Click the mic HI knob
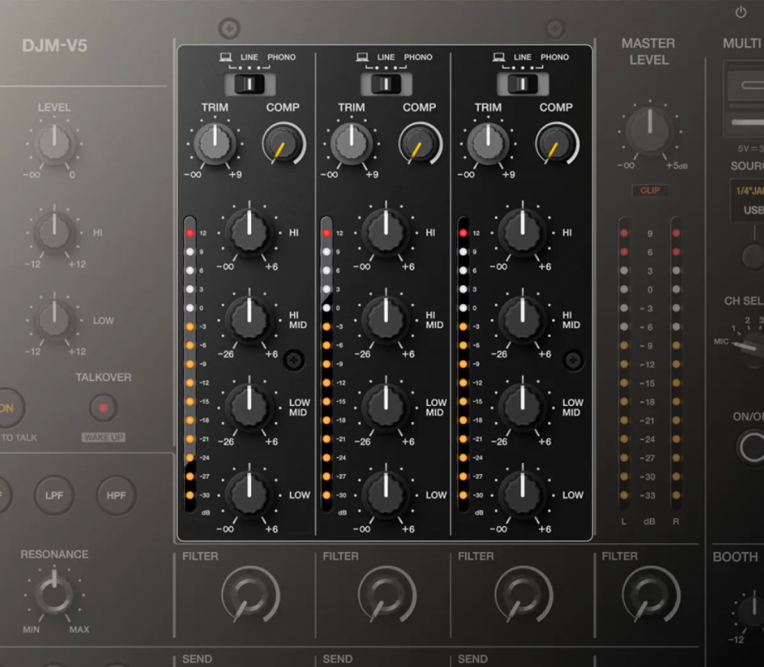764x667 pixels. coord(54,232)
